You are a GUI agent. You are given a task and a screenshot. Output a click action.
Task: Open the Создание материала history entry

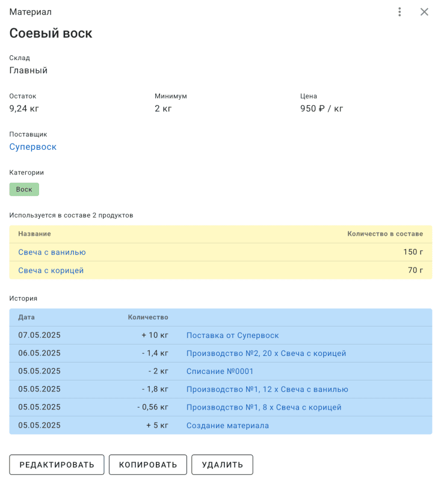coord(227,426)
